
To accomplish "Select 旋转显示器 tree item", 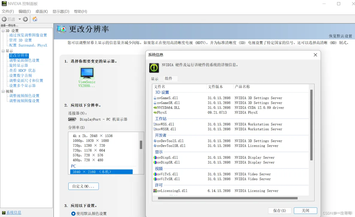I will coord(19,65).
